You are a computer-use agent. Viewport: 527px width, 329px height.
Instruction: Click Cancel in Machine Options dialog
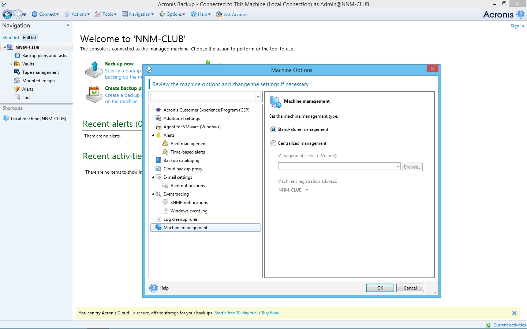(410, 288)
